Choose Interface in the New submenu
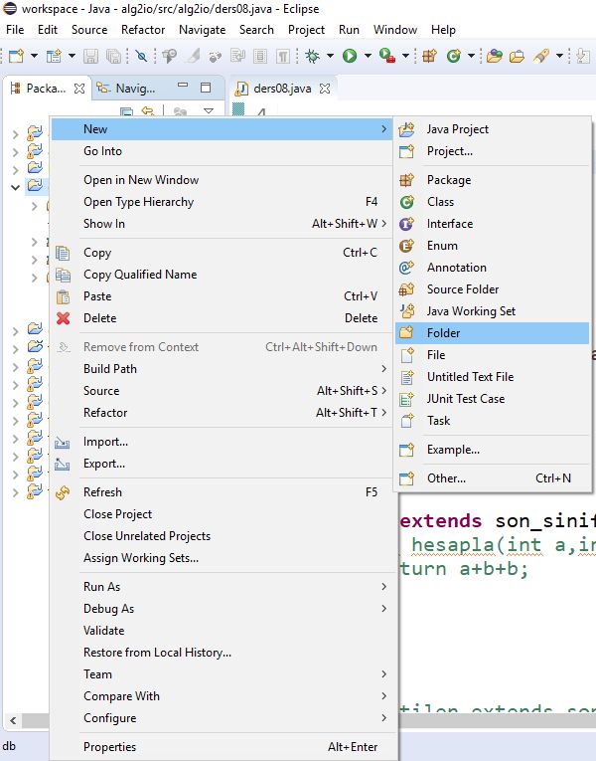 (492, 224)
